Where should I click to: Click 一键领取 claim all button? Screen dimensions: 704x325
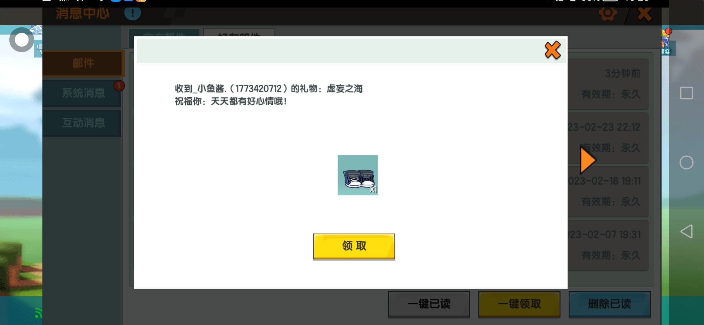coord(519,304)
